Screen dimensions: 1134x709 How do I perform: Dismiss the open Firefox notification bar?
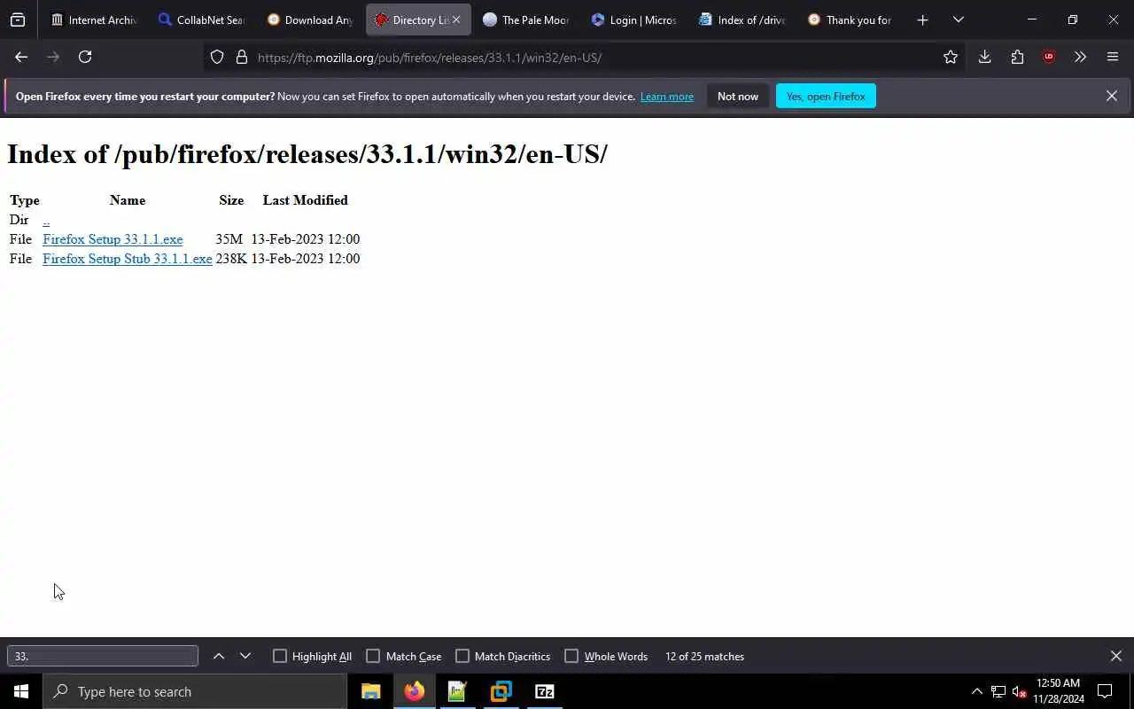(x=1111, y=96)
